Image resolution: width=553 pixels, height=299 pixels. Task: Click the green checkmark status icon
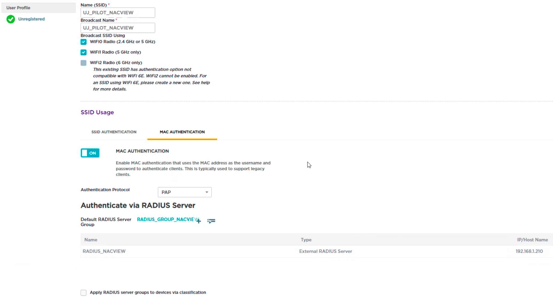[10, 19]
